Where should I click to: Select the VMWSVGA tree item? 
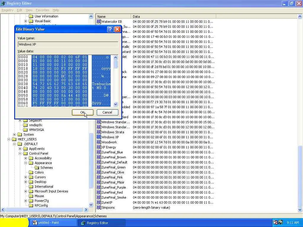pyautogui.click(x=36, y=130)
